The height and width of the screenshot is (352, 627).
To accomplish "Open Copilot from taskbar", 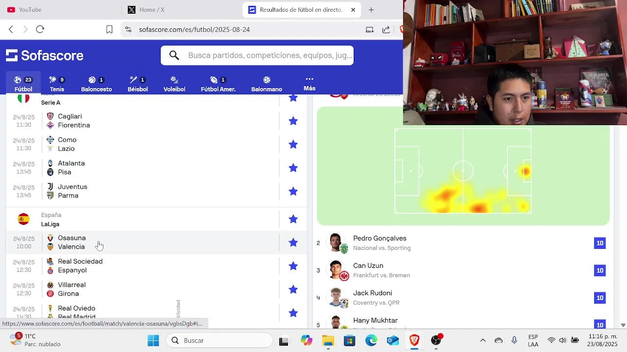I will pos(307,340).
